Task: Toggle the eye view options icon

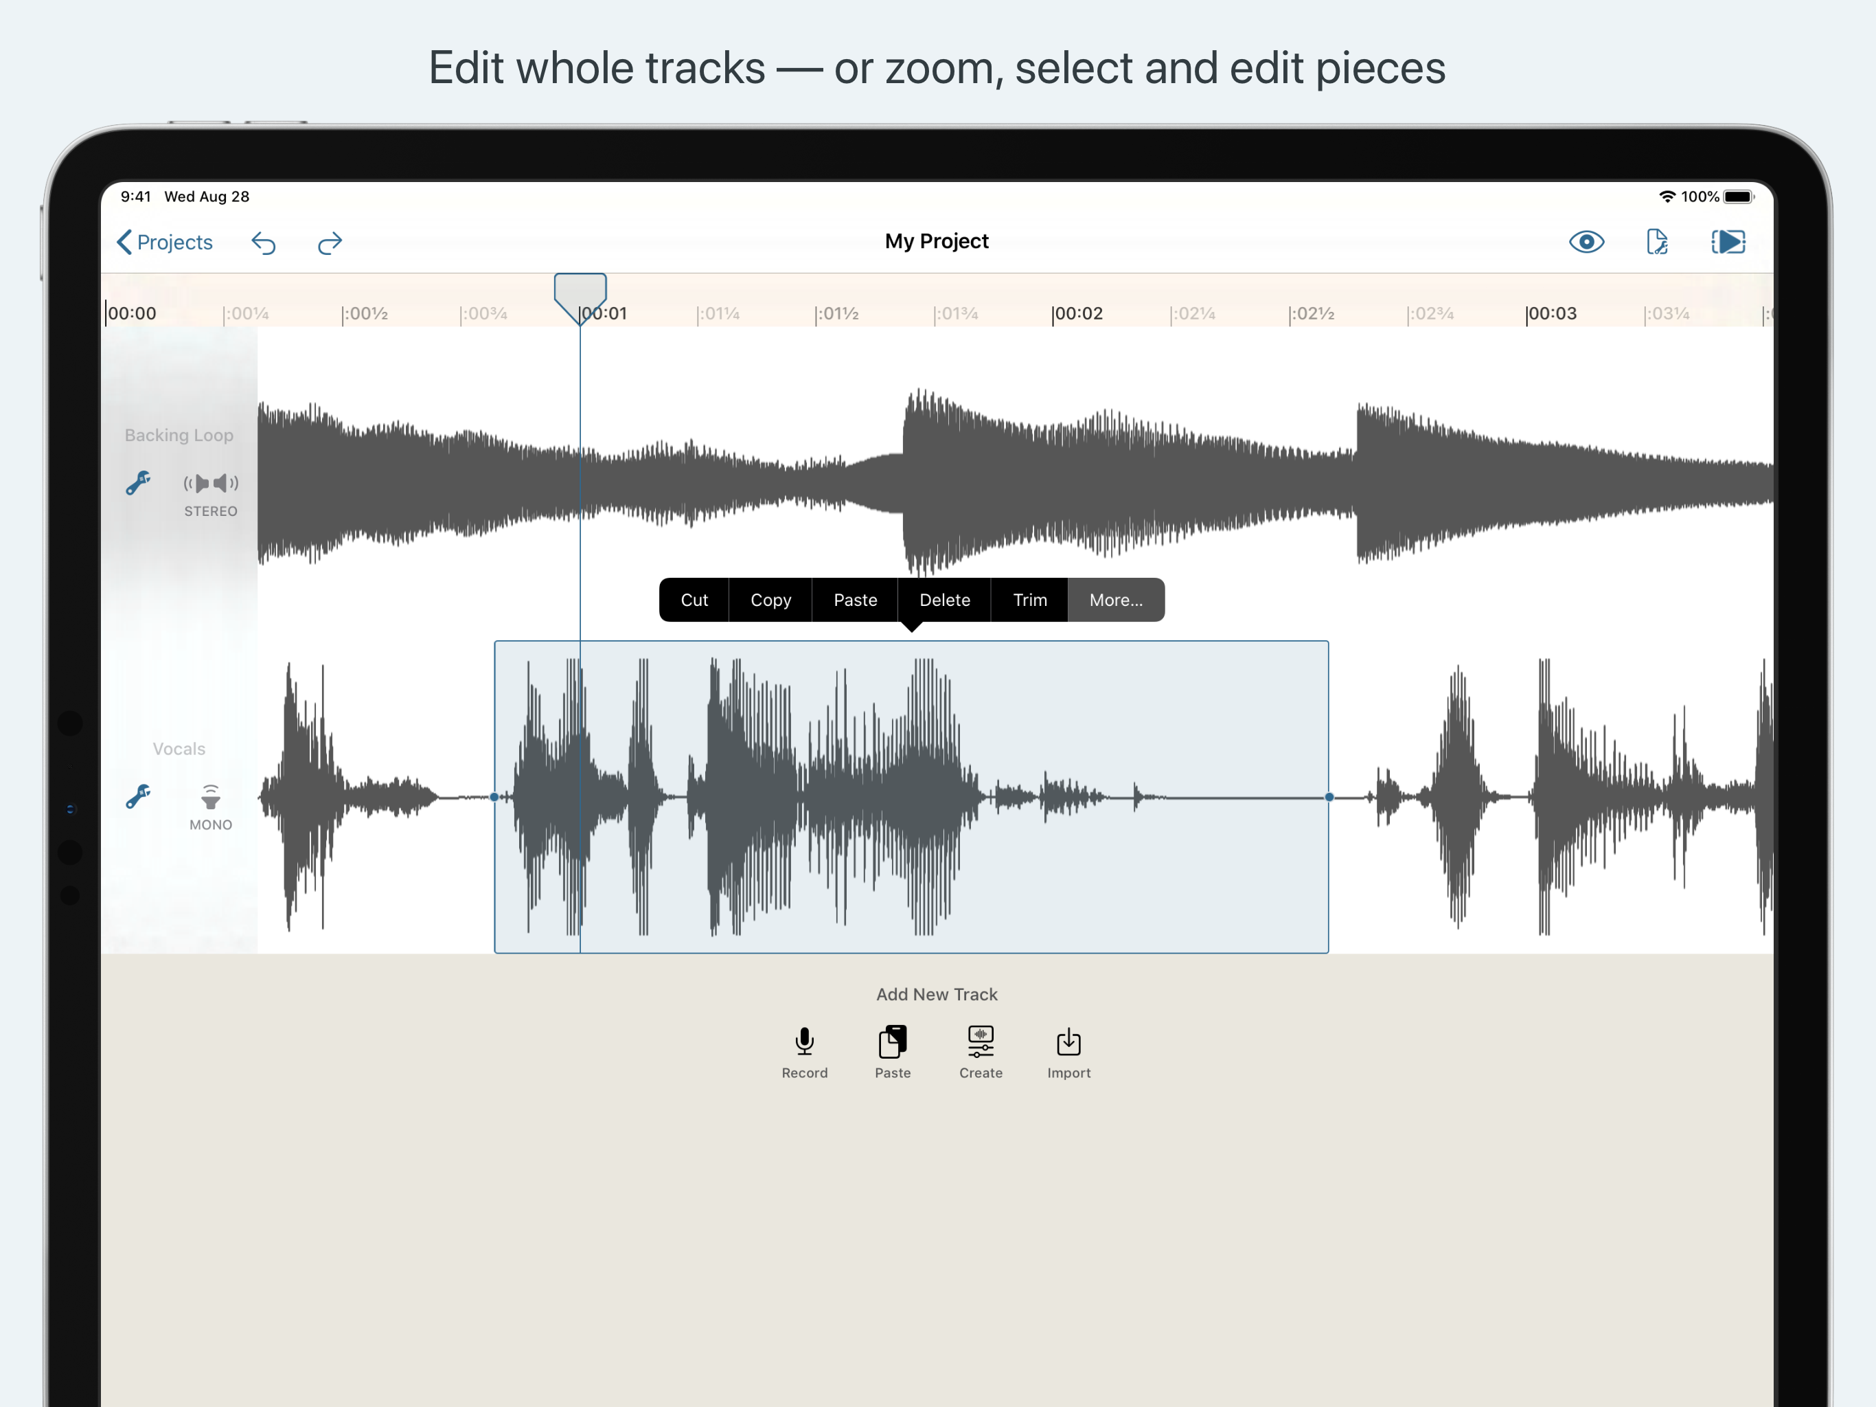Action: 1586,243
